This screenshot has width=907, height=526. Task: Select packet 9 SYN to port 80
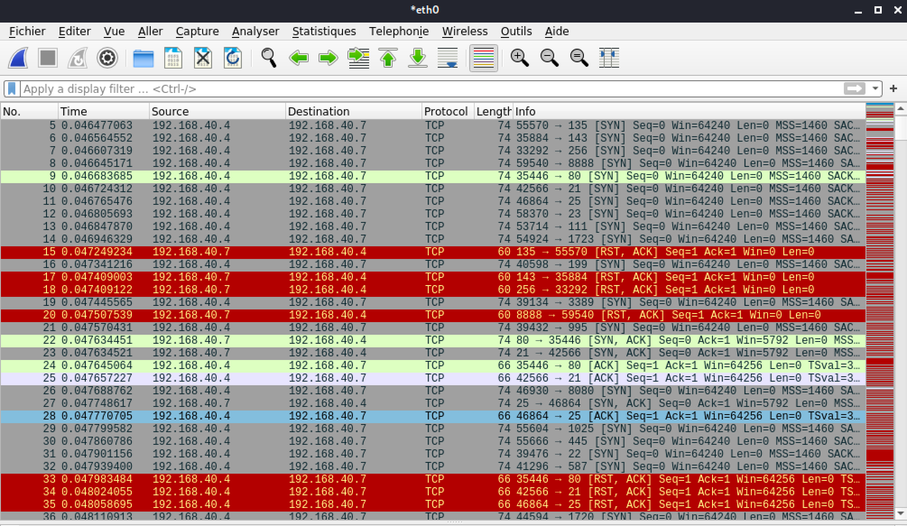click(433, 176)
